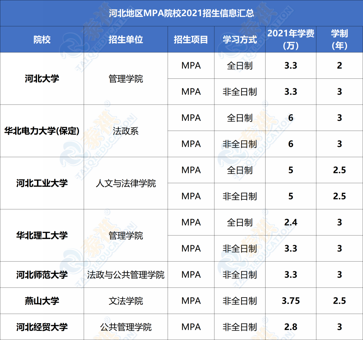Select the 2.4 tuition fee cell

pyautogui.click(x=291, y=222)
